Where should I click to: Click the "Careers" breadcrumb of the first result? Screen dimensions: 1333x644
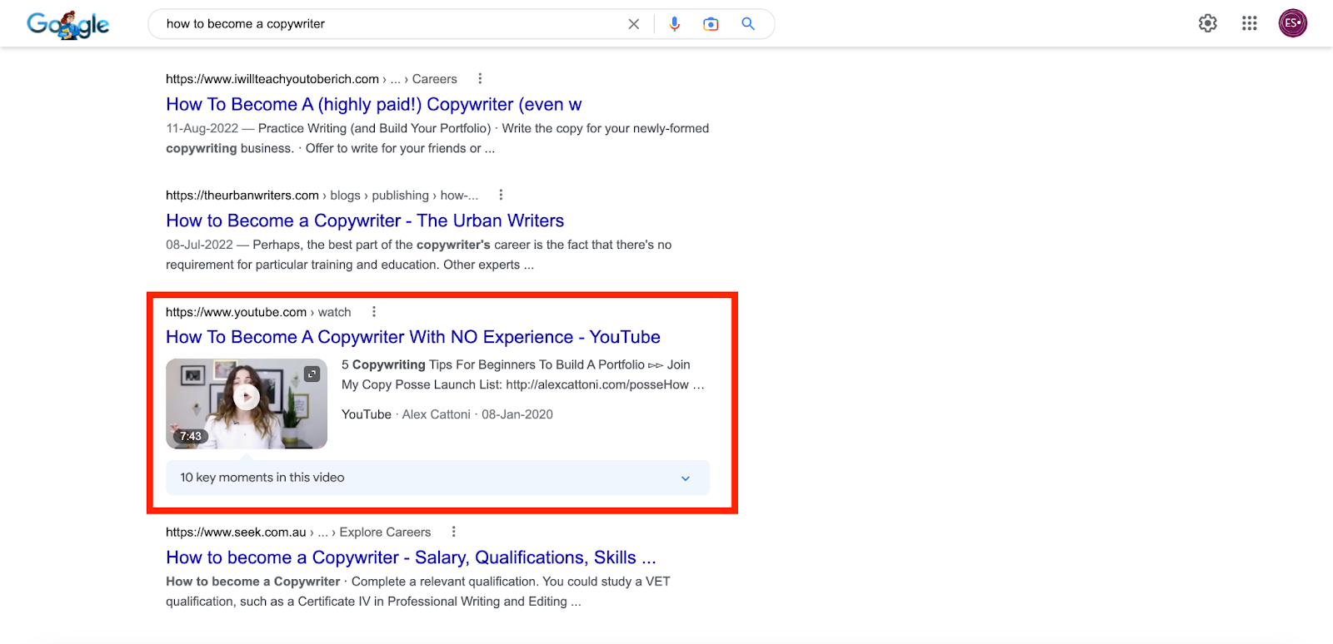tap(435, 79)
